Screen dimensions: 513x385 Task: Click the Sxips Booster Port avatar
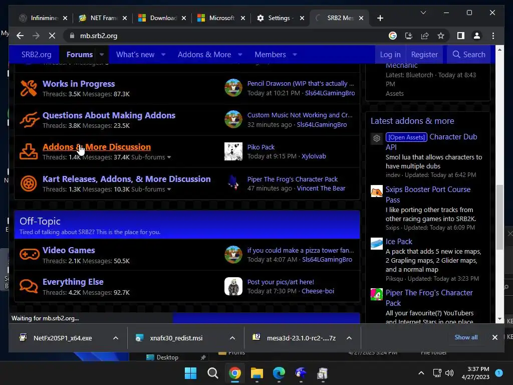tap(377, 191)
